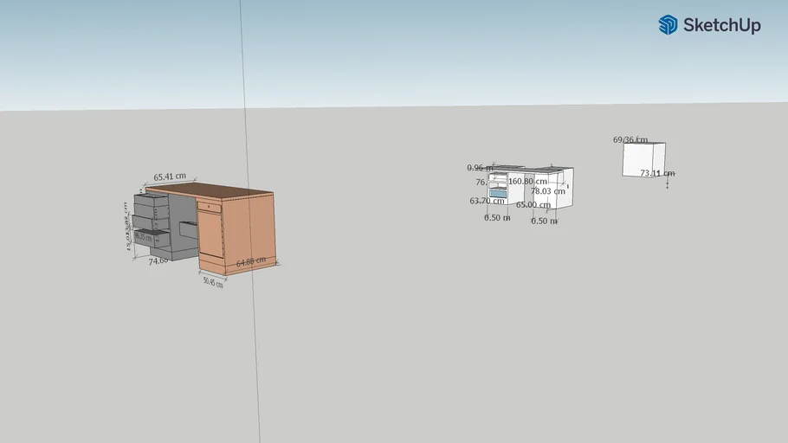Click the SketchUp wordmark text
The width and height of the screenshot is (788, 443).
coord(721,26)
